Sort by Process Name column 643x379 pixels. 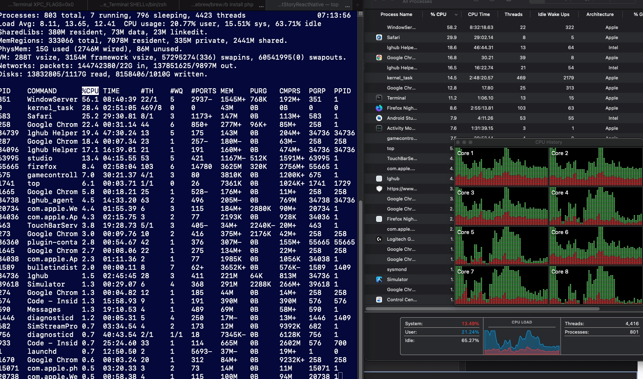396,14
